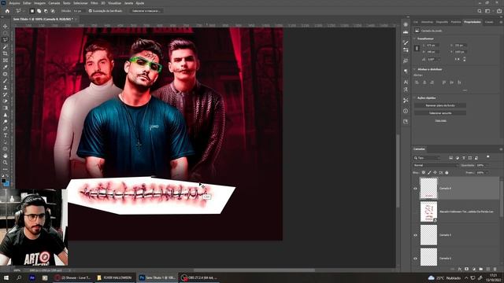The width and height of the screenshot is (504, 283).
Task: Choose Add to selection mode
Action: [x=39, y=11]
